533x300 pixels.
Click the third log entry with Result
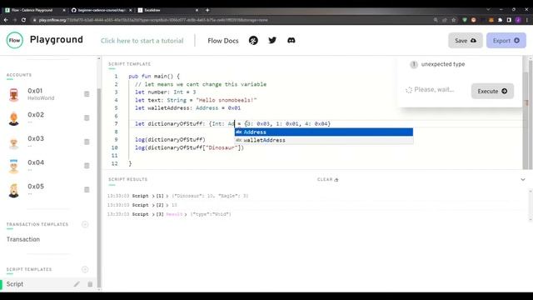[169, 214]
